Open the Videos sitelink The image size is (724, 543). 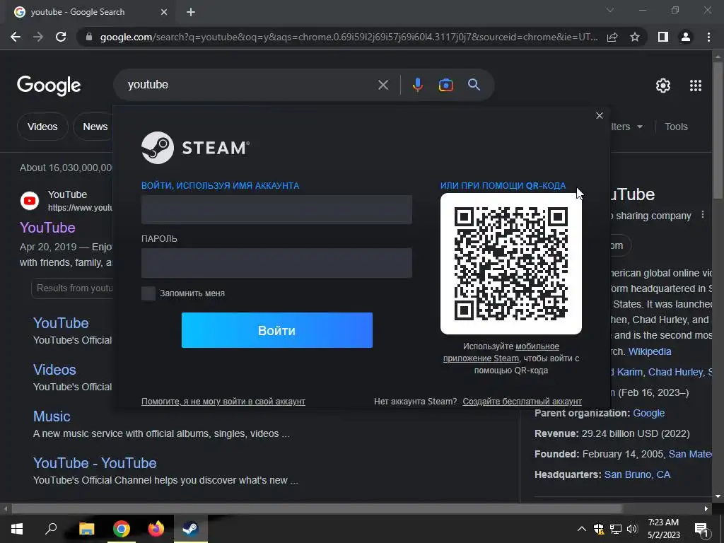[x=54, y=370]
